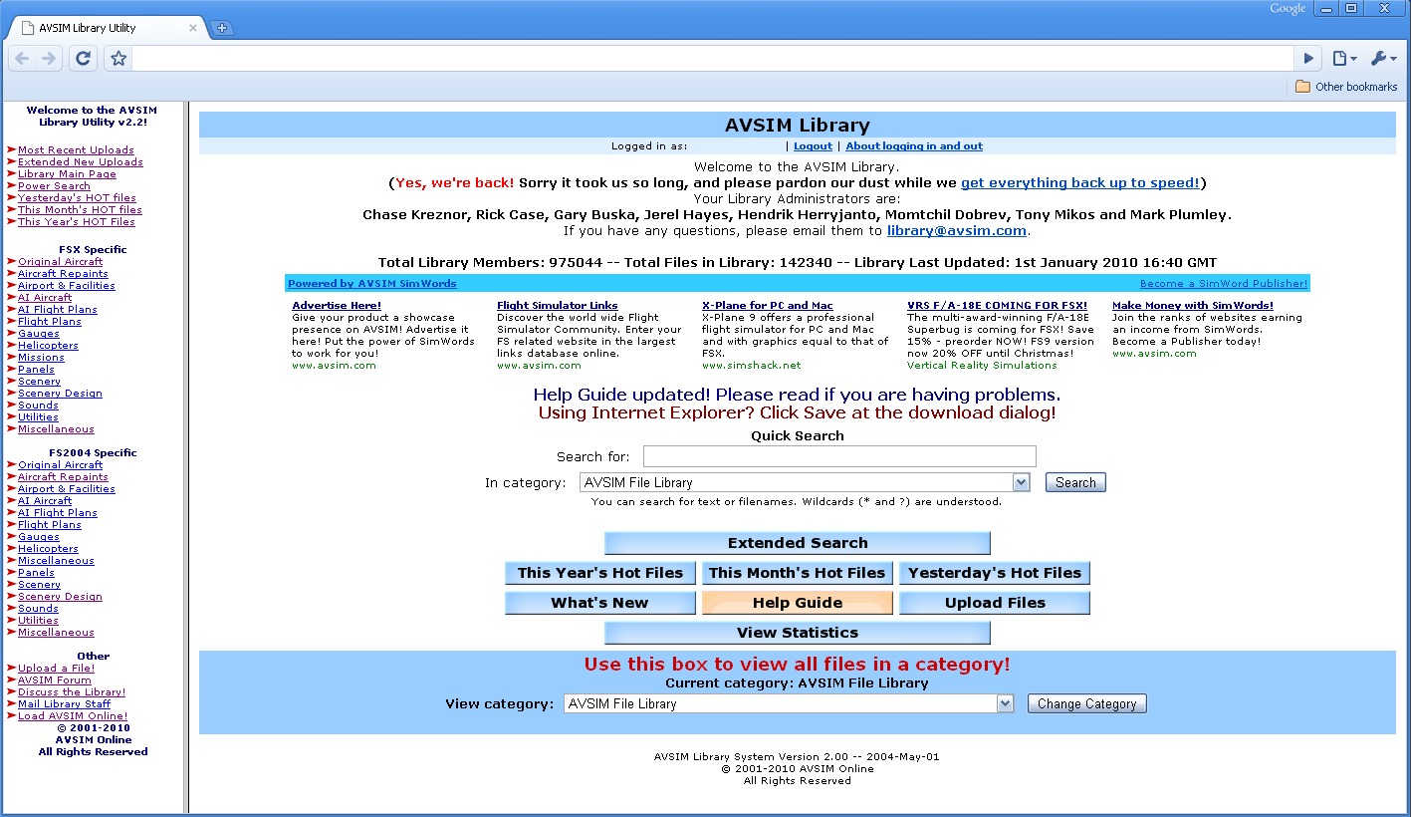Image resolution: width=1411 pixels, height=817 pixels.
Task: Open Flight Simulator Links ad
Action: pyautogui.click(x=558, y=306)
